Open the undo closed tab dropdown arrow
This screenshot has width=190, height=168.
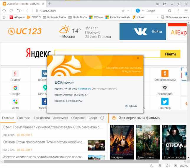(22, 11)
